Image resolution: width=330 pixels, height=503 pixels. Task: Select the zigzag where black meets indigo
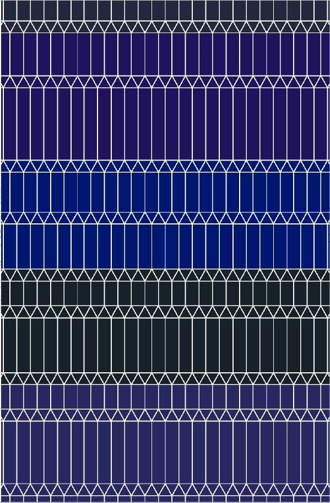coord(165,379)
